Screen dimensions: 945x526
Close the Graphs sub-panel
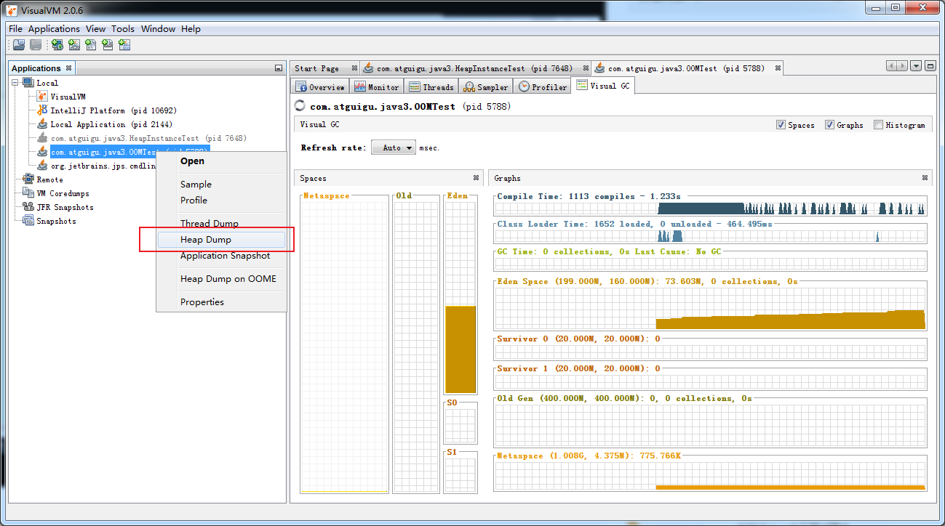click(925, 178)
